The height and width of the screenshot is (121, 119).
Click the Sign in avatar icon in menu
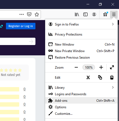(51, 24)
